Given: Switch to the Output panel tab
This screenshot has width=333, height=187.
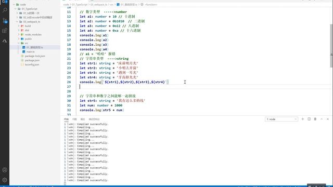Looking at the screenshot, I should click(x=83, y=119).
